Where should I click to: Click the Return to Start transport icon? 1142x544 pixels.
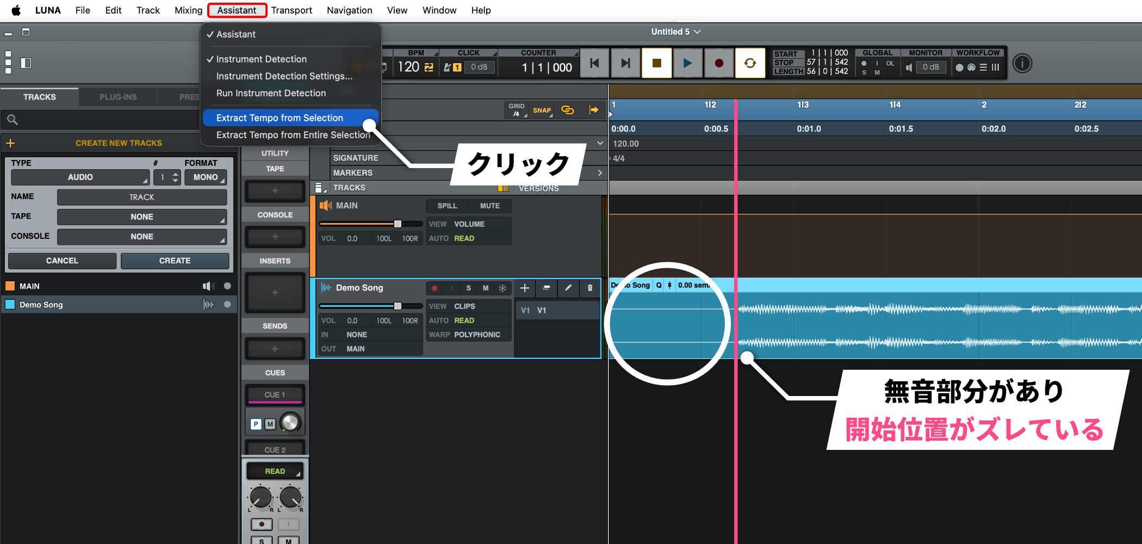pos(594,64)
